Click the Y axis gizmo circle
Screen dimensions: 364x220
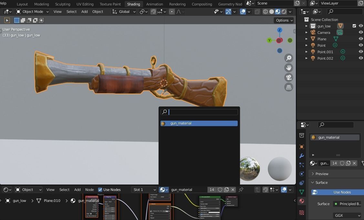click(x=269, y=40)
